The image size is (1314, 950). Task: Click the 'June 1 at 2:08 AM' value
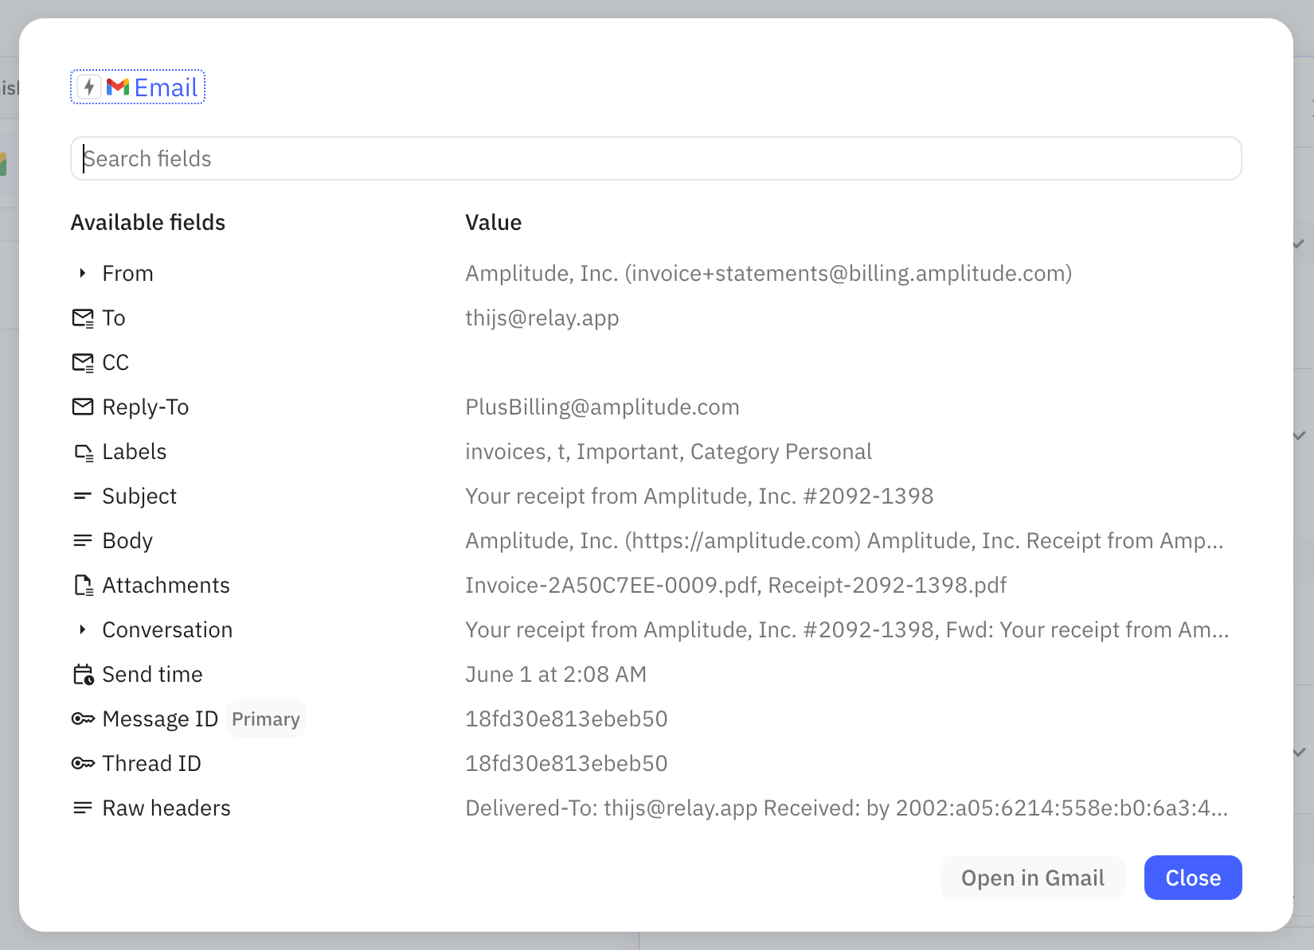(x=556, y=675)
